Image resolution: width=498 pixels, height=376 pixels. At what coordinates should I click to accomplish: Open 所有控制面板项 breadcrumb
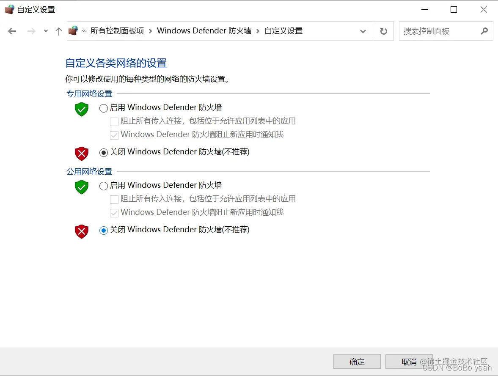coord(117,31)
